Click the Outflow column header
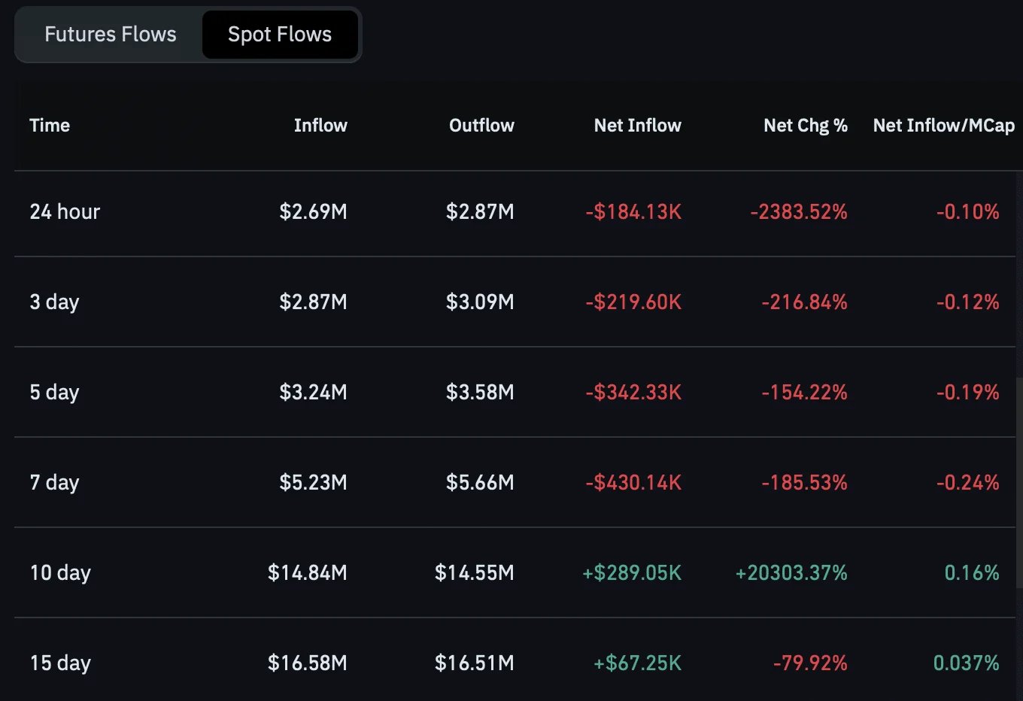Viewport: 1023px width, 701px height. point(481,126)
